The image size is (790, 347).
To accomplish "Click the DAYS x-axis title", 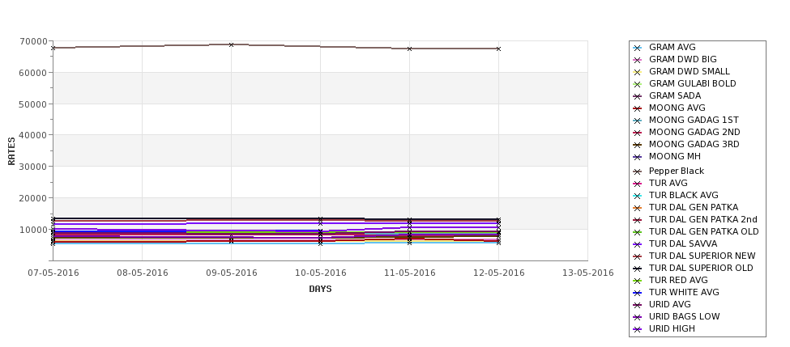I will pos(320,289).
